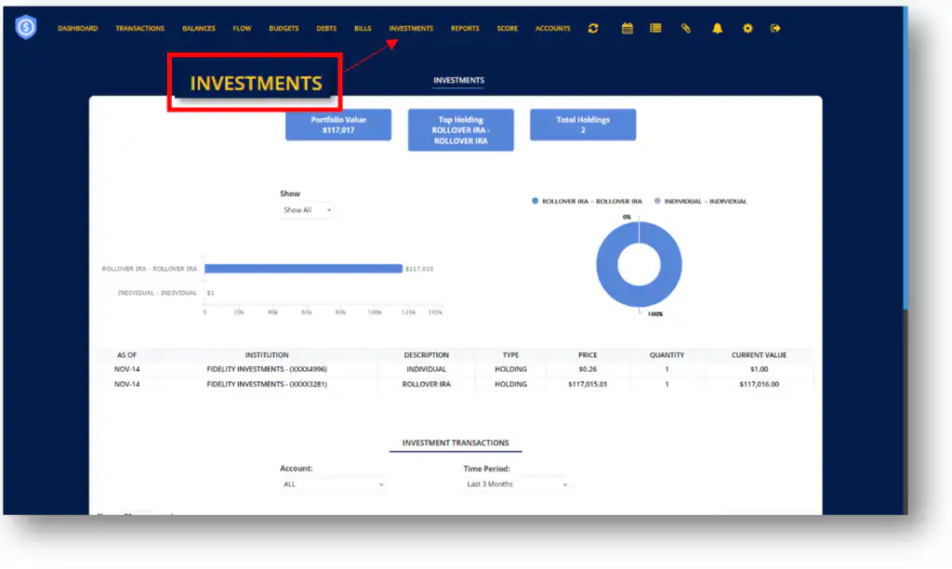Open settings gear icon
Image resolution: width=952 pixels, height=569 pixels.
pos(747,29)
